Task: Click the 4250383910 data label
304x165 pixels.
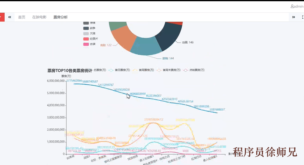Action: click(169, 99)
